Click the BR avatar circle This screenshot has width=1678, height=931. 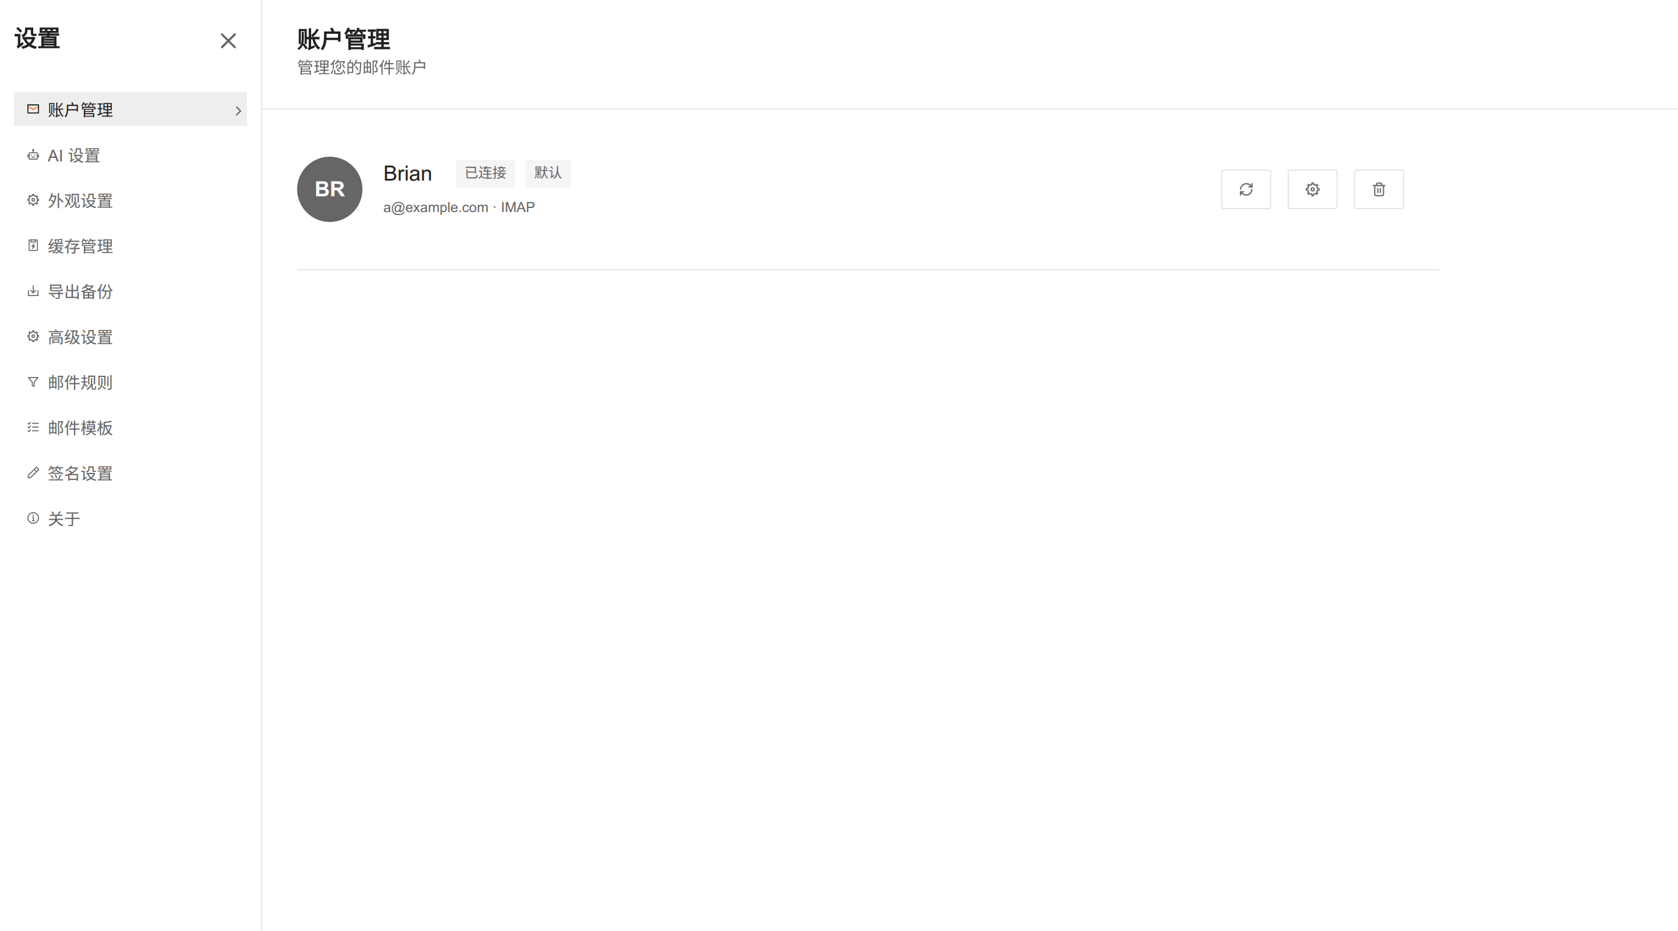[x=330, y=189]
